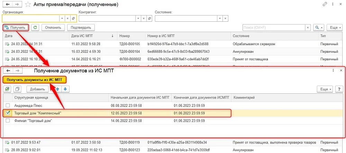Click the Добавить button
346x153 pixels.
coord(37,89)
